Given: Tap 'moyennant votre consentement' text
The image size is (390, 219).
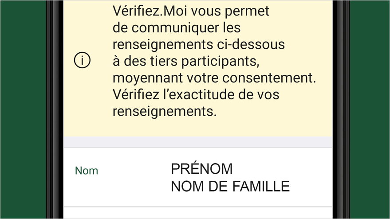Looking at the screenshot, I should (x=214, y=78).
